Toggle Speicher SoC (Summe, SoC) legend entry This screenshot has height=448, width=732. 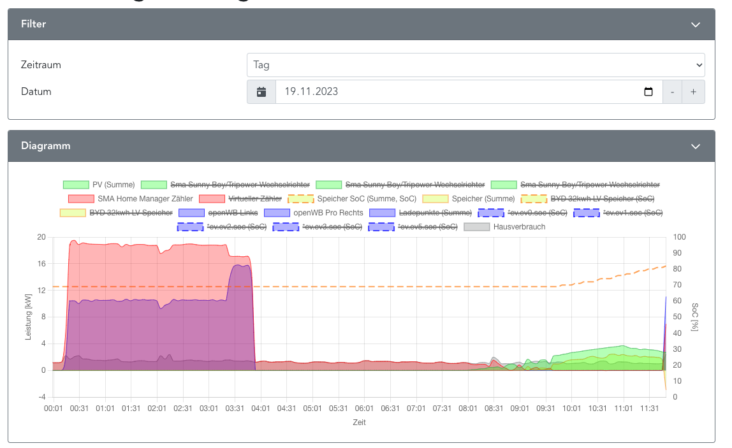tap(367, 199)
